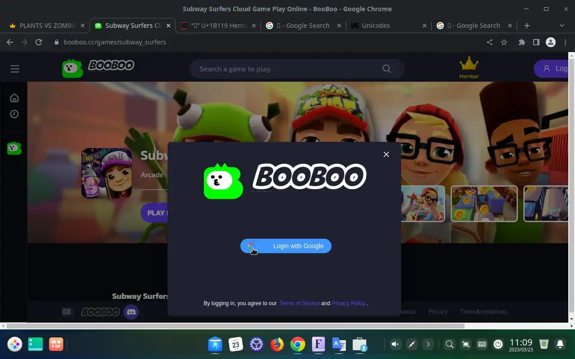Click the search magnifier icon
Screen dimensions: 575x359
click(x=386, y=69)
